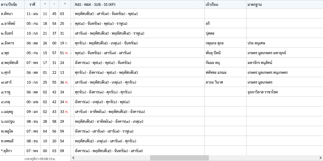Click the สหัชชะ มรณะ house lord cell
This screenshot has width=323, height=161.
point(226,73)
